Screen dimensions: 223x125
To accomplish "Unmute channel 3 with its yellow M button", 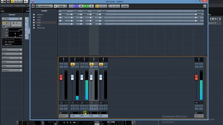I will 92,64.
